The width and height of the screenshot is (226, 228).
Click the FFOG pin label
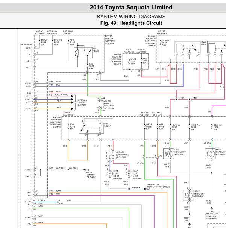[x=28, y=202]
